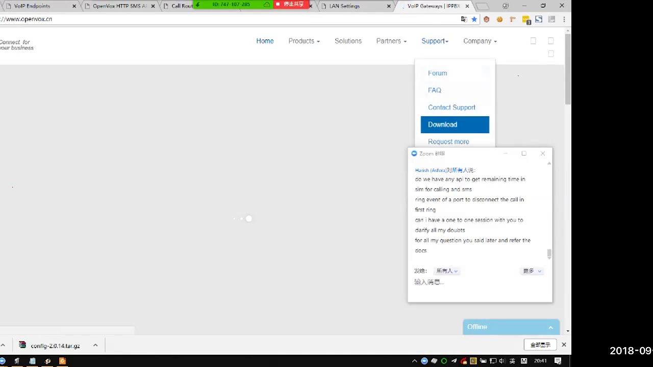Go to the Home page link

click(x=265, y=41)
